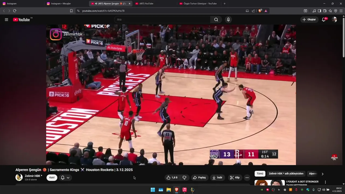Go back with the browser back arrow
The width and height of the screenshot is (345, 194).
(x=4, y=11)
